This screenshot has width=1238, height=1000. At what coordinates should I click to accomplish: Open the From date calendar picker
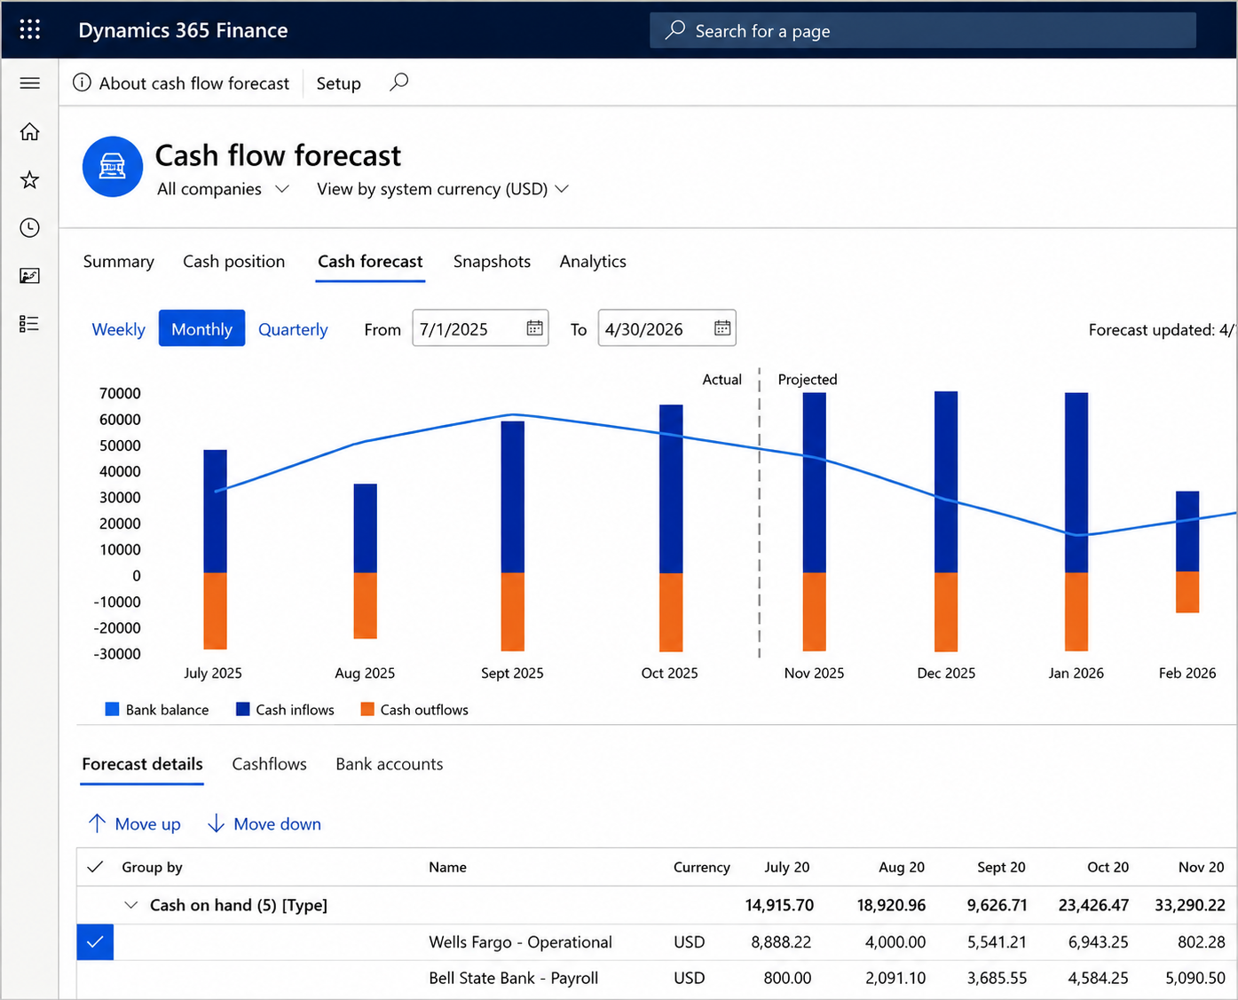534,328
